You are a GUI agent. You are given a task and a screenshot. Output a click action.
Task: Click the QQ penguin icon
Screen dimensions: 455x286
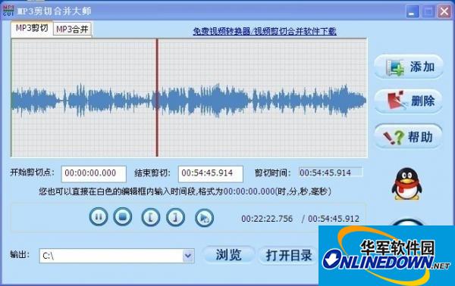(406, 185)
